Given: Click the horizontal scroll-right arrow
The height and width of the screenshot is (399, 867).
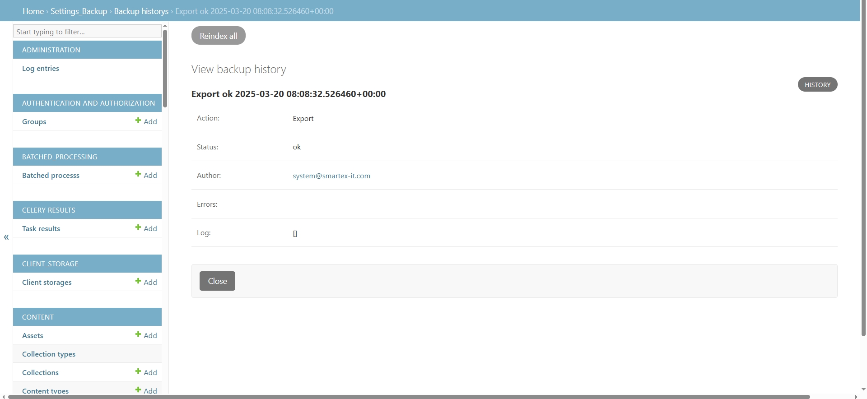Looking at the screenshot, I should click(856, 397).
